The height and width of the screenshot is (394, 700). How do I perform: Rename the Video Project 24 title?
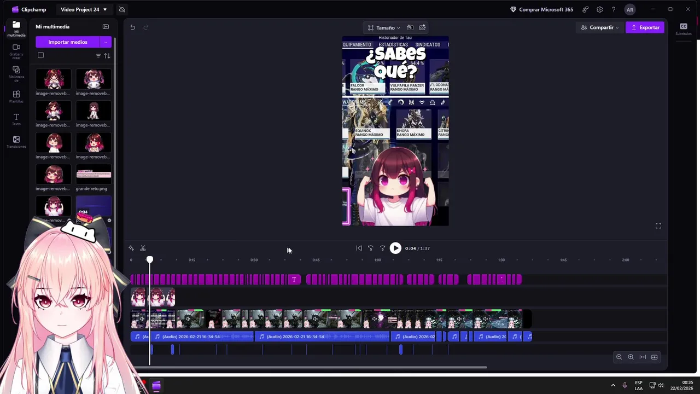80,9
